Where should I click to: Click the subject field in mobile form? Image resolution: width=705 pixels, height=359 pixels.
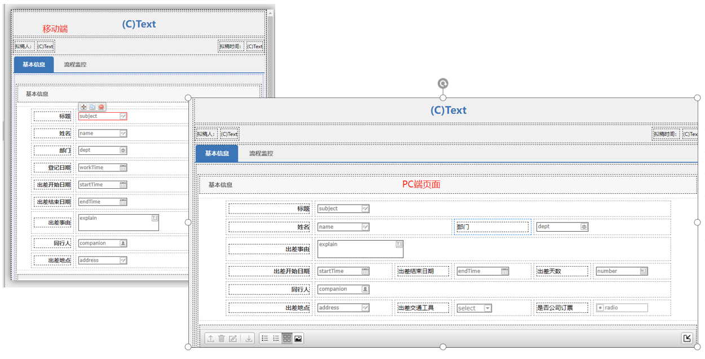click(x=103, y=116)
